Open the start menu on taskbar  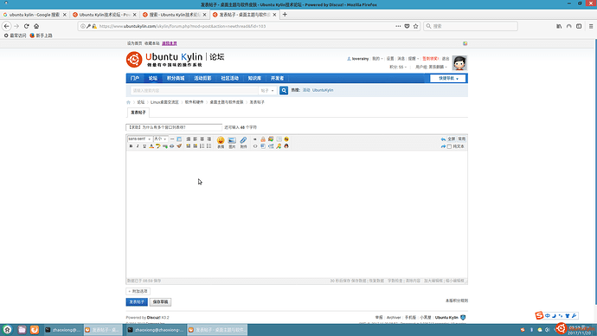coord(7,330)
